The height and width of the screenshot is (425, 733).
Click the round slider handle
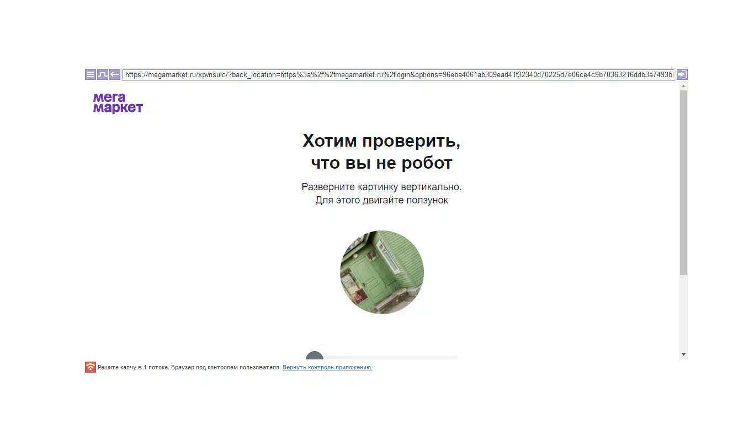click(315, 356)
